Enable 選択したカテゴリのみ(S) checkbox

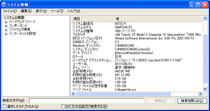pos(5,106)
